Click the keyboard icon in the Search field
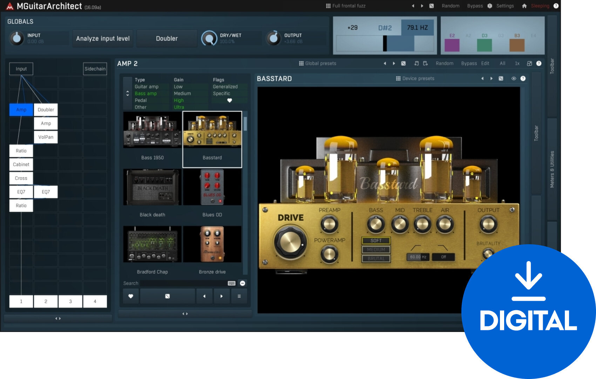 [231, 283]
